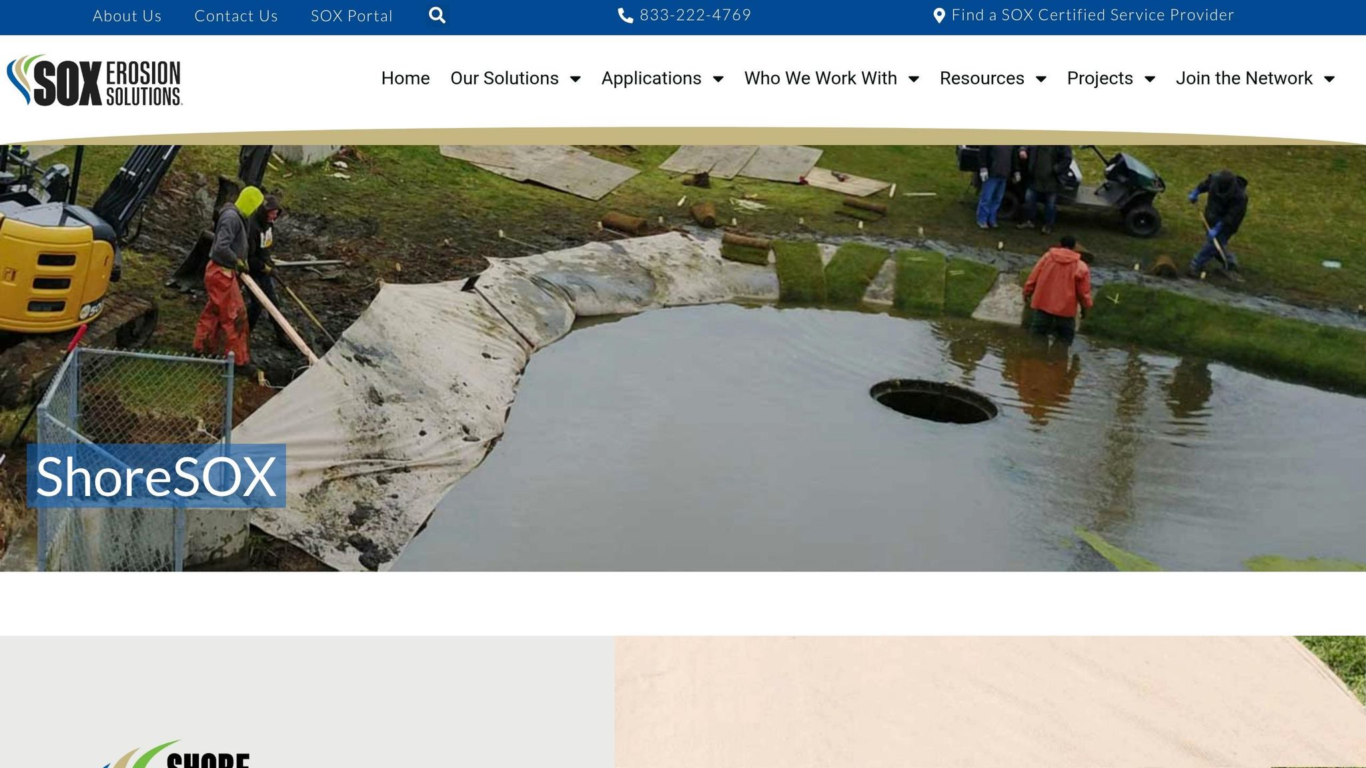Click the map pin location icon
Viewport: 1366px width, 768px height.
click(938, 15)
